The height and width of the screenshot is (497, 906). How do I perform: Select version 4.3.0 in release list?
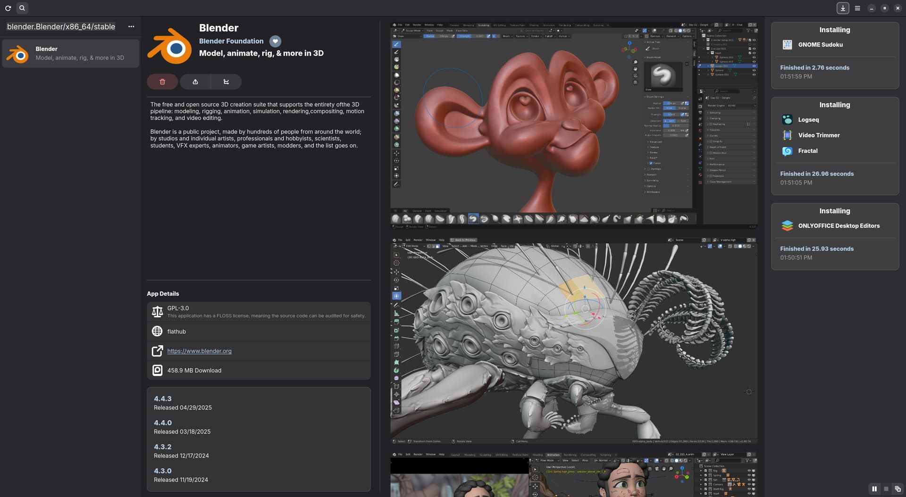point(163,471)
